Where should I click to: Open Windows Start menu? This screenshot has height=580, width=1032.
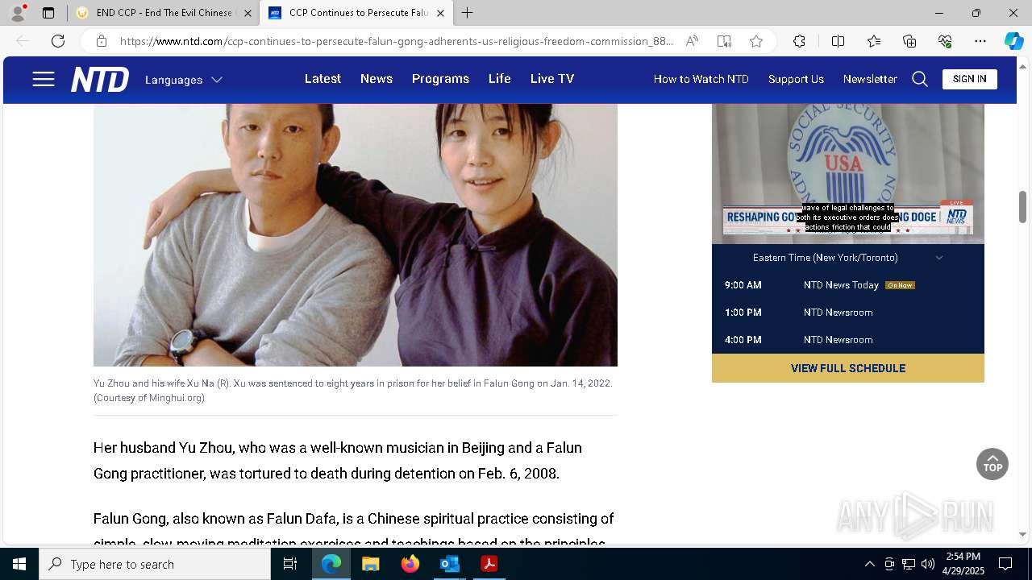pyautogui.click(x=19, y=564)
